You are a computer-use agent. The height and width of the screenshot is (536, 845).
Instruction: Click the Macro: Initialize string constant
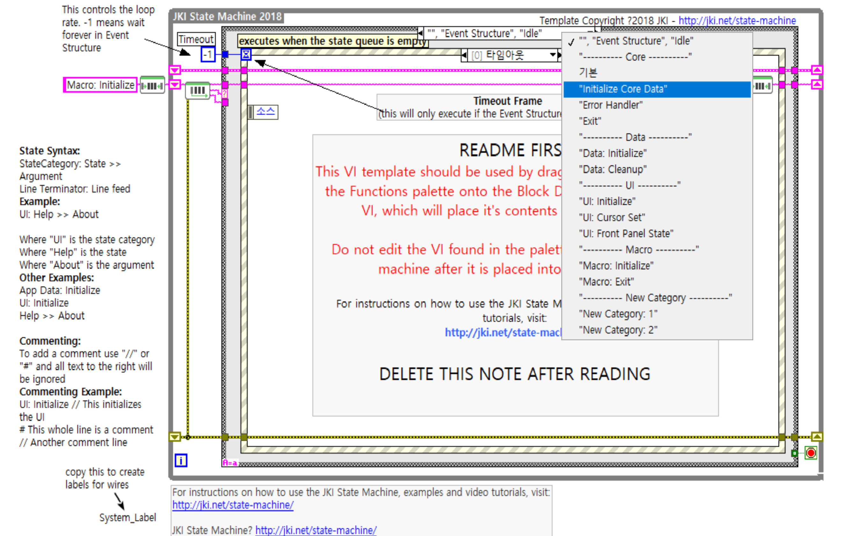100,85
